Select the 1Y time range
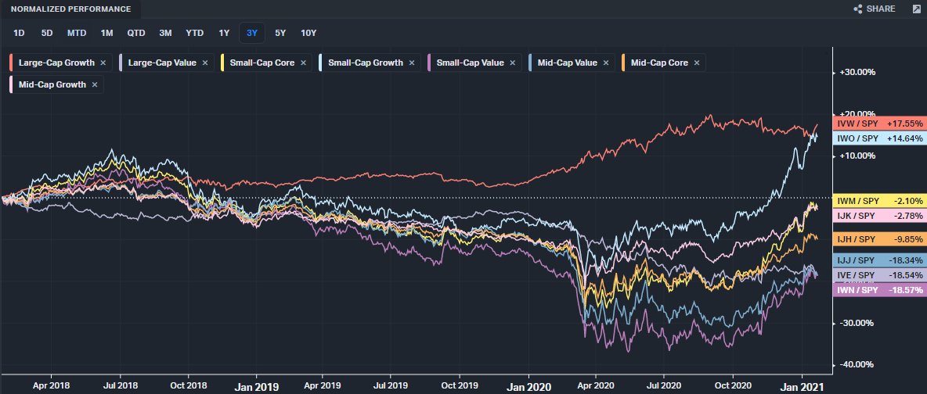This screenshot has height=394, width=927. click(x=224, y=33)
